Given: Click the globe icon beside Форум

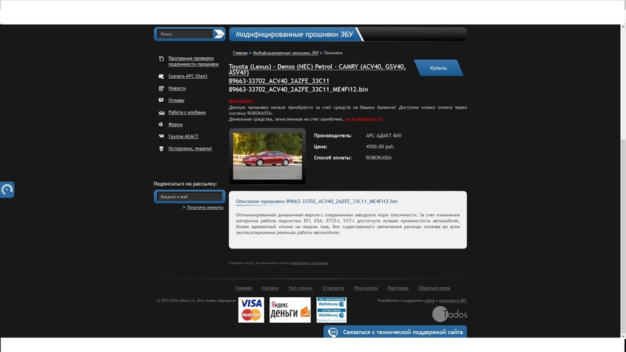Looking at the screenshot, I should click(161, 124).
